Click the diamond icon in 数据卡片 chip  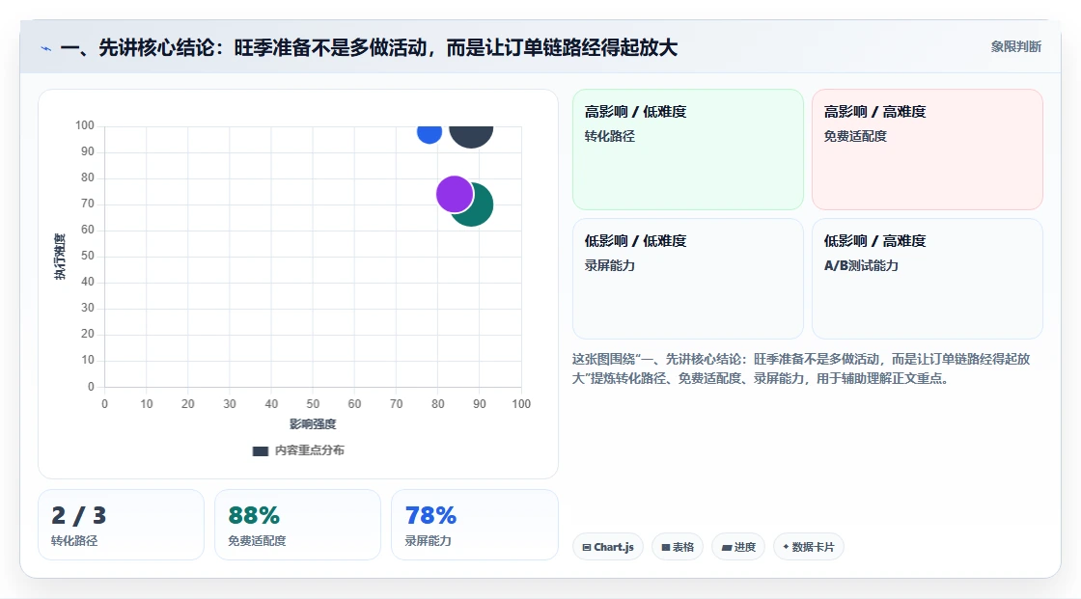pyautogui.click(x=786, y=547)
